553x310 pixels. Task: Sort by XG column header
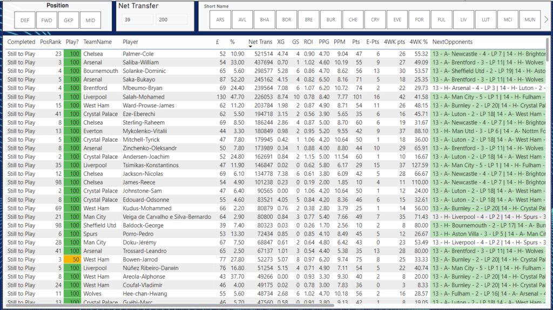click(281, 42)
